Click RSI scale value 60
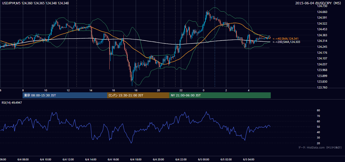The image size is (345, 162). coord(319,121)
